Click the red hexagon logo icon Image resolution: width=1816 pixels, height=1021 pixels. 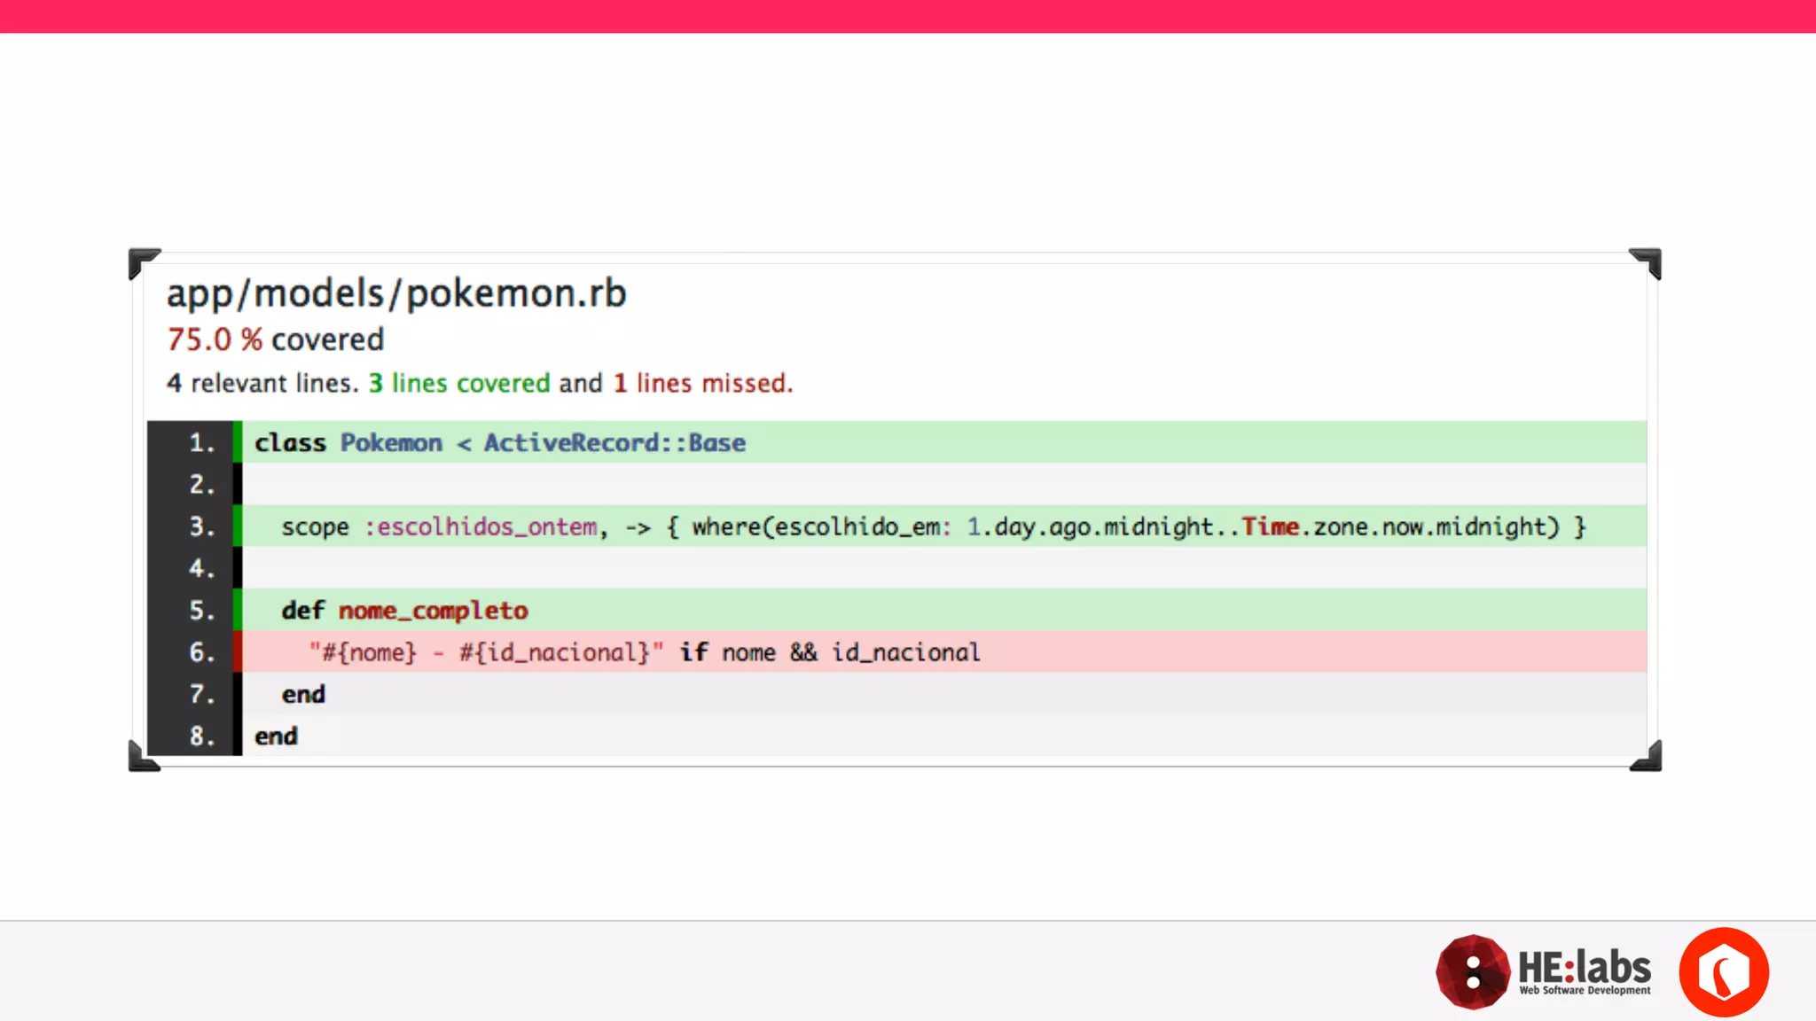click(1723, 971)
